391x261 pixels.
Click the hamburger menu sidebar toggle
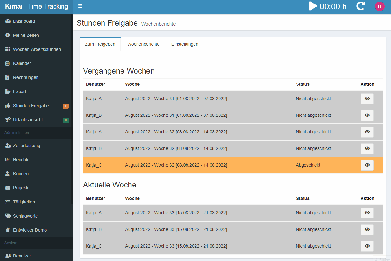coord(80,6)
